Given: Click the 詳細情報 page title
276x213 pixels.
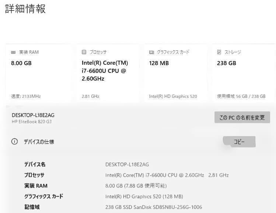Looking at the screenshot, I should click(25, 9).
